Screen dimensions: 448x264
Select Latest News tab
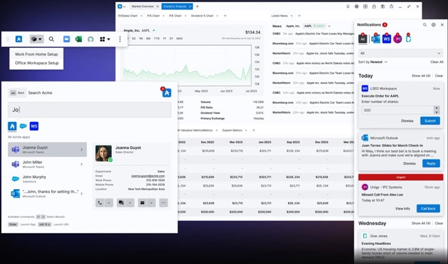(x=280, y=16)
